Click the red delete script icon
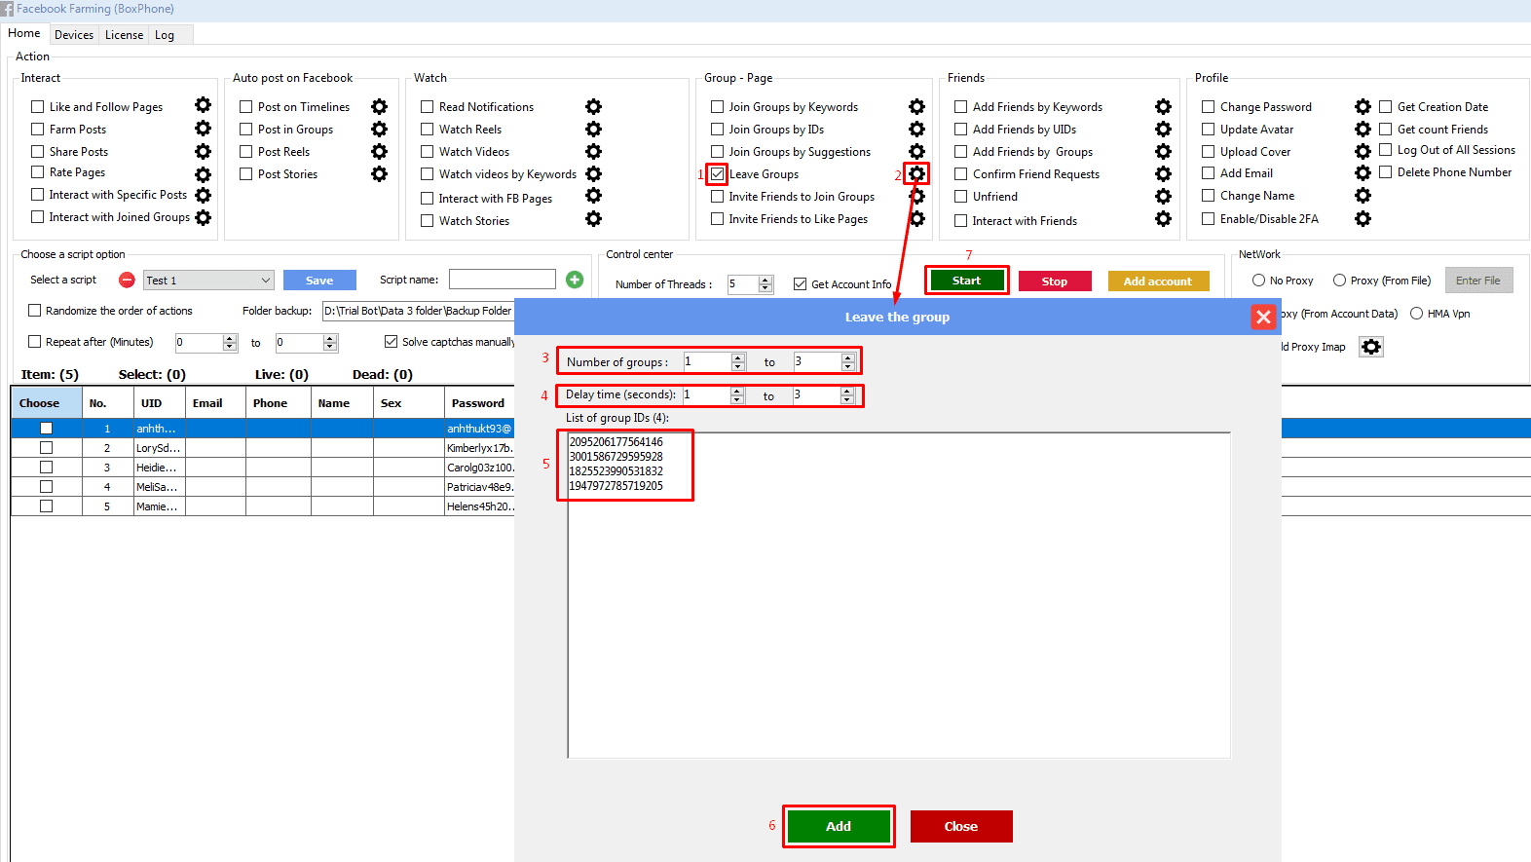 pos(127,280)
